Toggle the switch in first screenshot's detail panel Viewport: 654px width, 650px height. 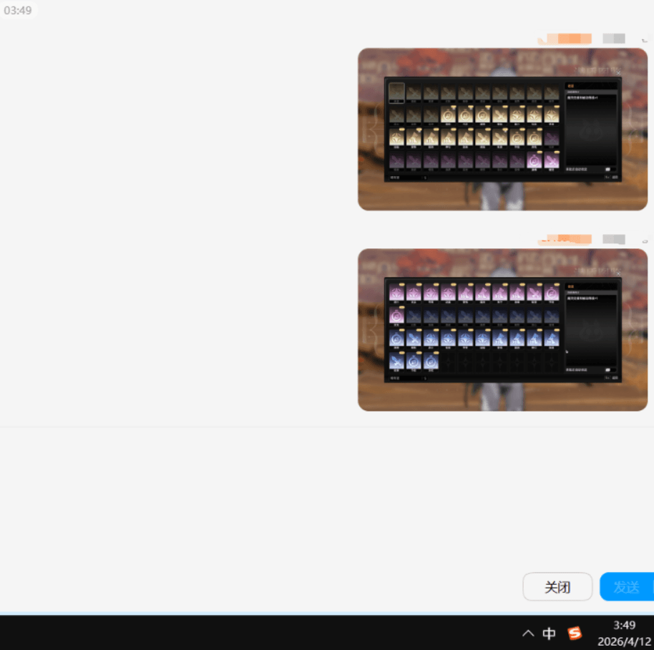click(x=608, y=170)
